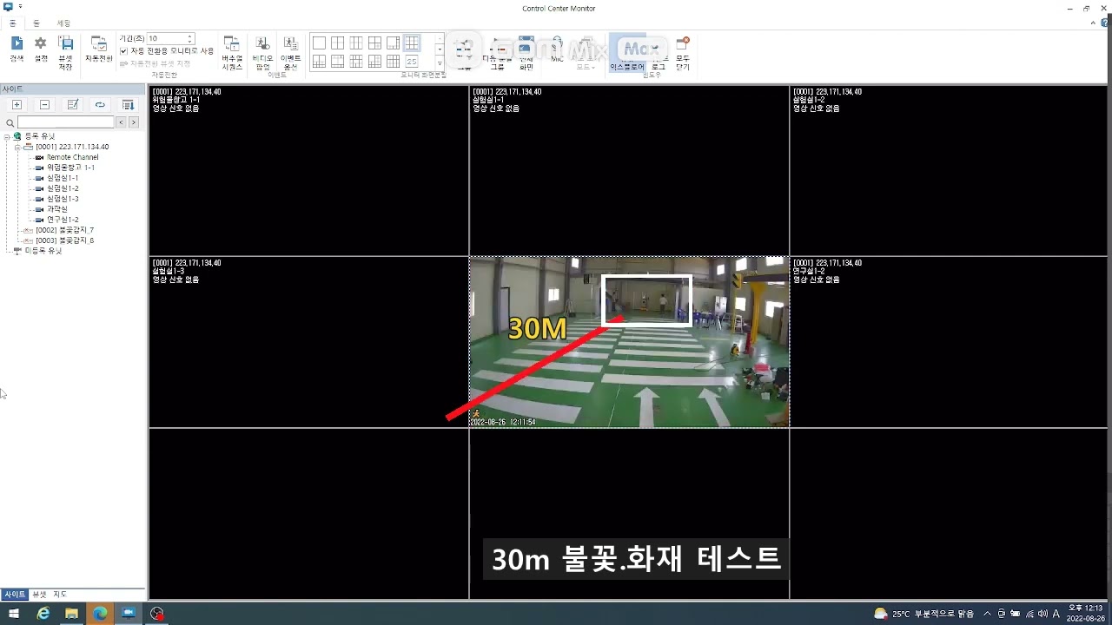This screenshot has height=625, width=1112.
Task: Open Internet Explorer from the taskbar
Action: pyautogui.click(x=43, y=614)
